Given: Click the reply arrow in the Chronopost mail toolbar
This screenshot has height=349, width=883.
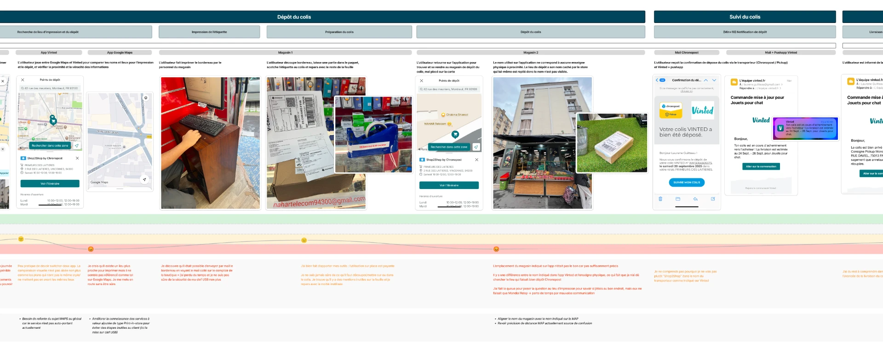Looking at the screenshot, I should (x=695, y=199).
